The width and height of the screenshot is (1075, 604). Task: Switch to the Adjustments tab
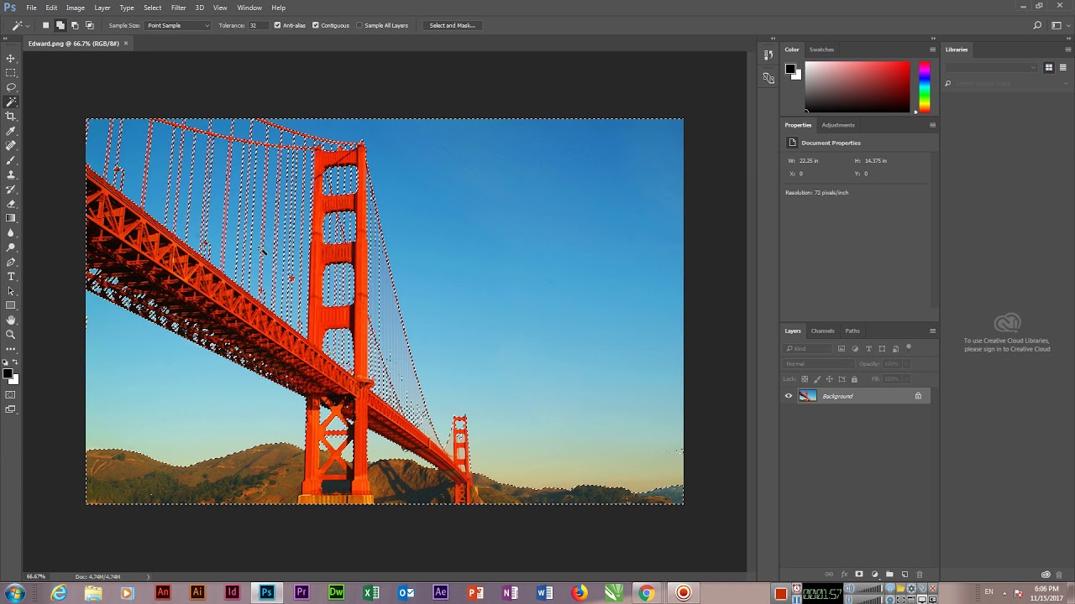838,125
